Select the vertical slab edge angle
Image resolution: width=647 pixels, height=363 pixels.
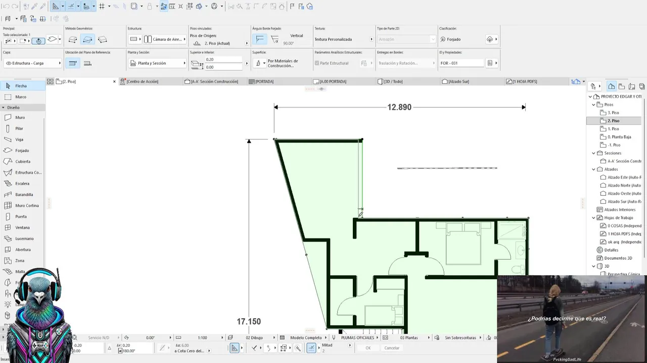pyautogui.click(x=260, y=39)
